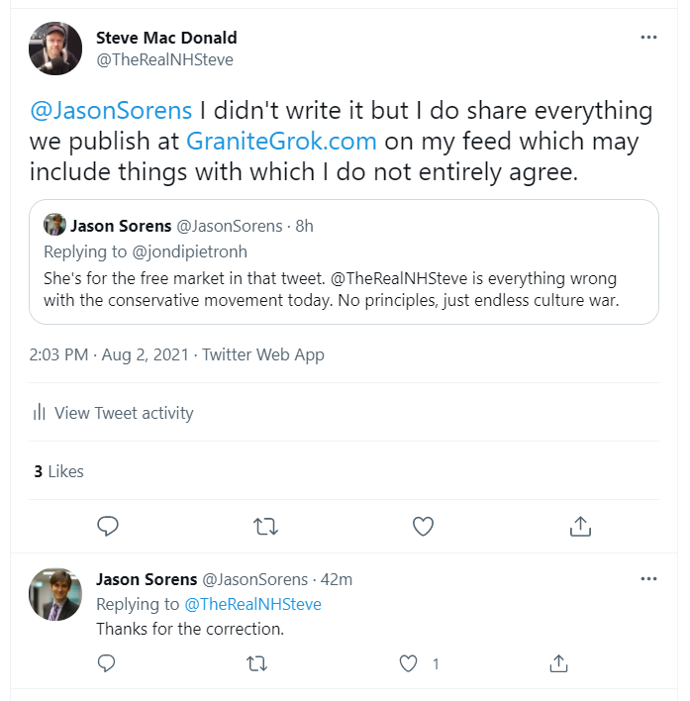
Task: Open the bar chart tweet activity icon
Action: click(x=40, y=413)
